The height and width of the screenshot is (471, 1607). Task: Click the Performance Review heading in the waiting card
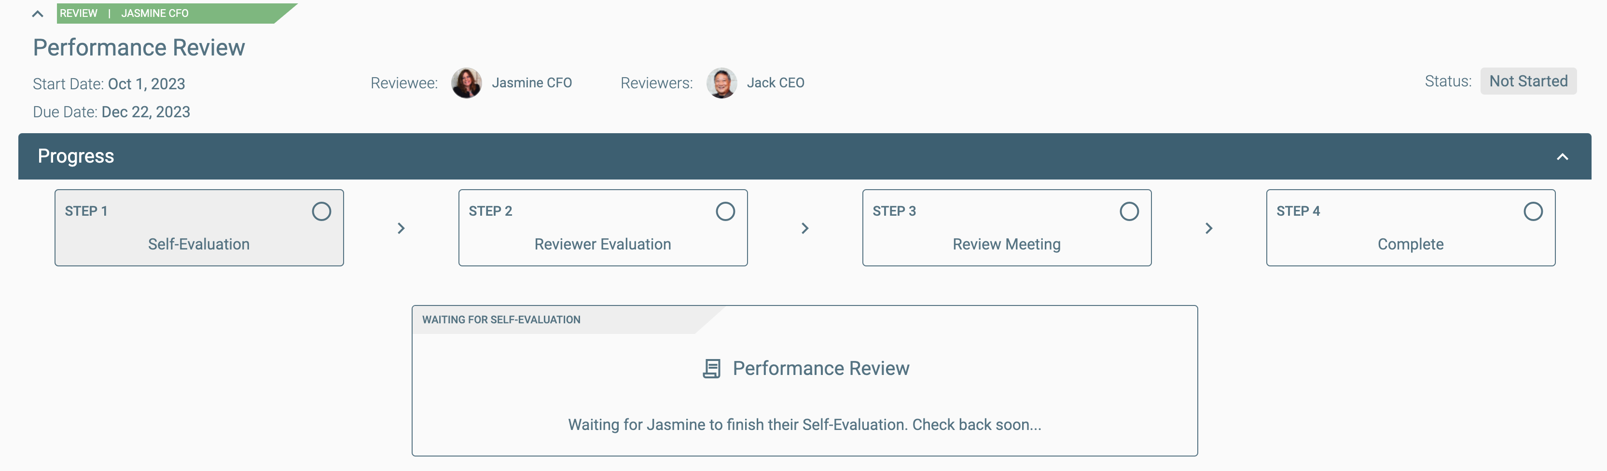tap(821, 369)
